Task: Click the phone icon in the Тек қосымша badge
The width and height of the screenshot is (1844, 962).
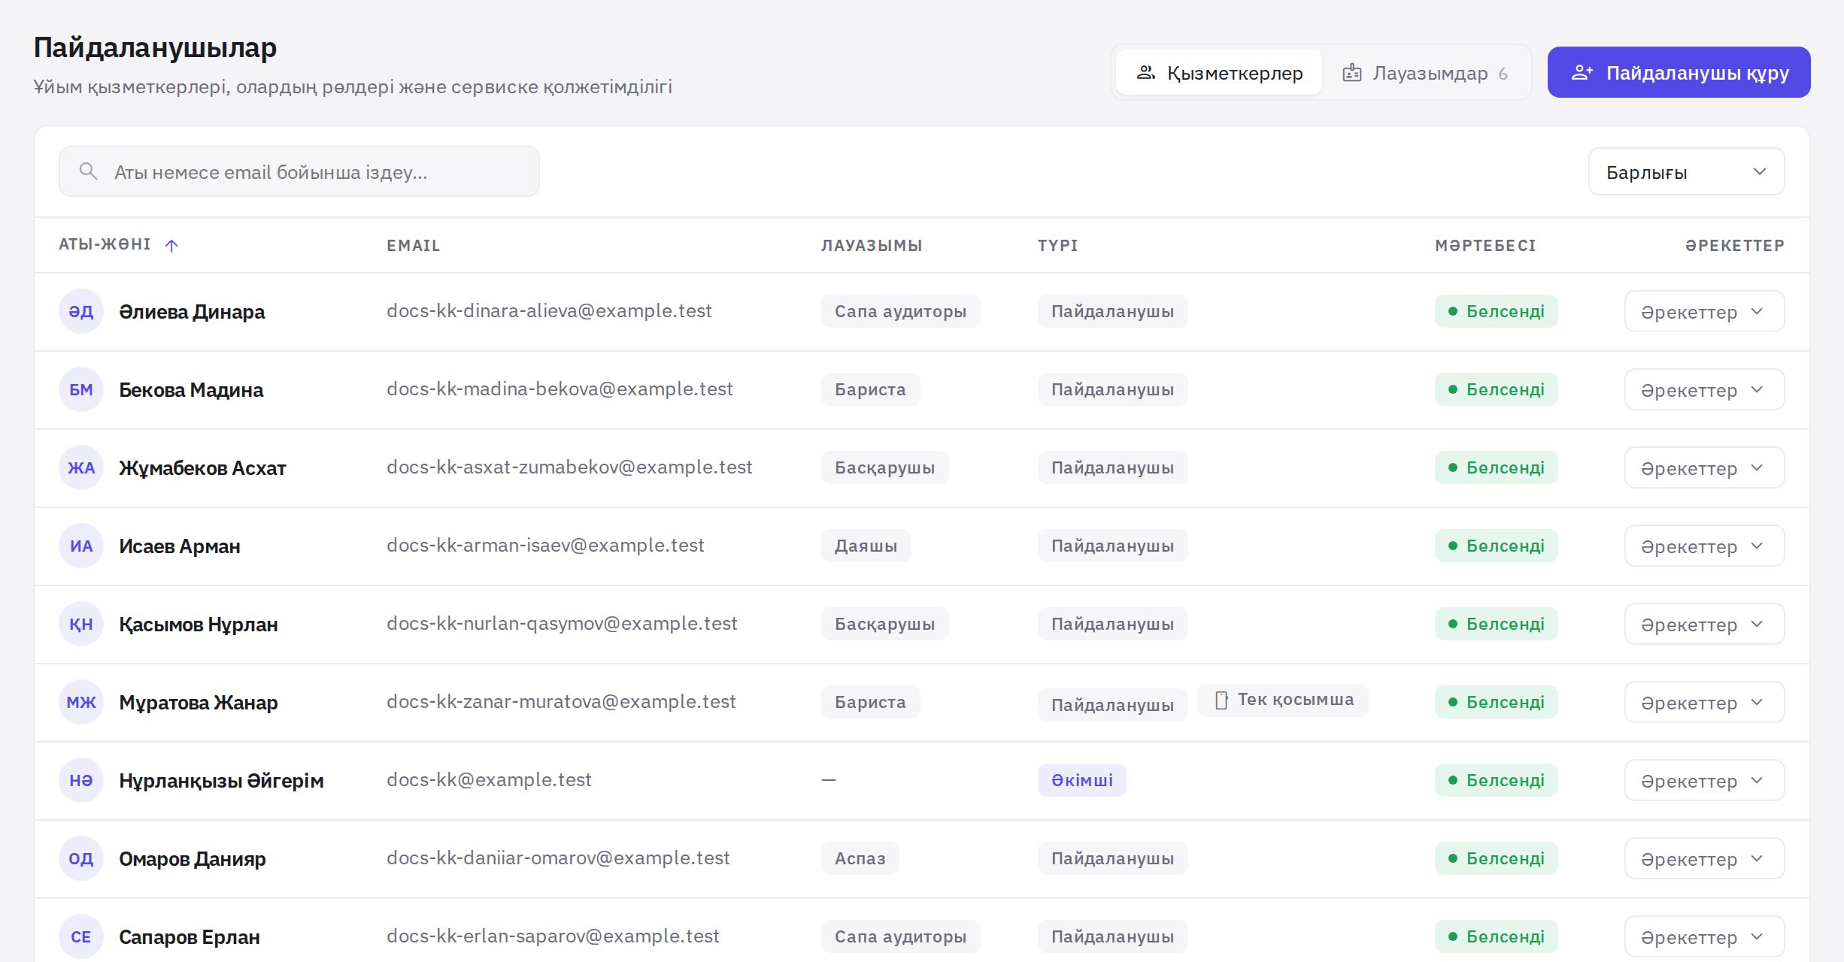Action: point(1222,700)
